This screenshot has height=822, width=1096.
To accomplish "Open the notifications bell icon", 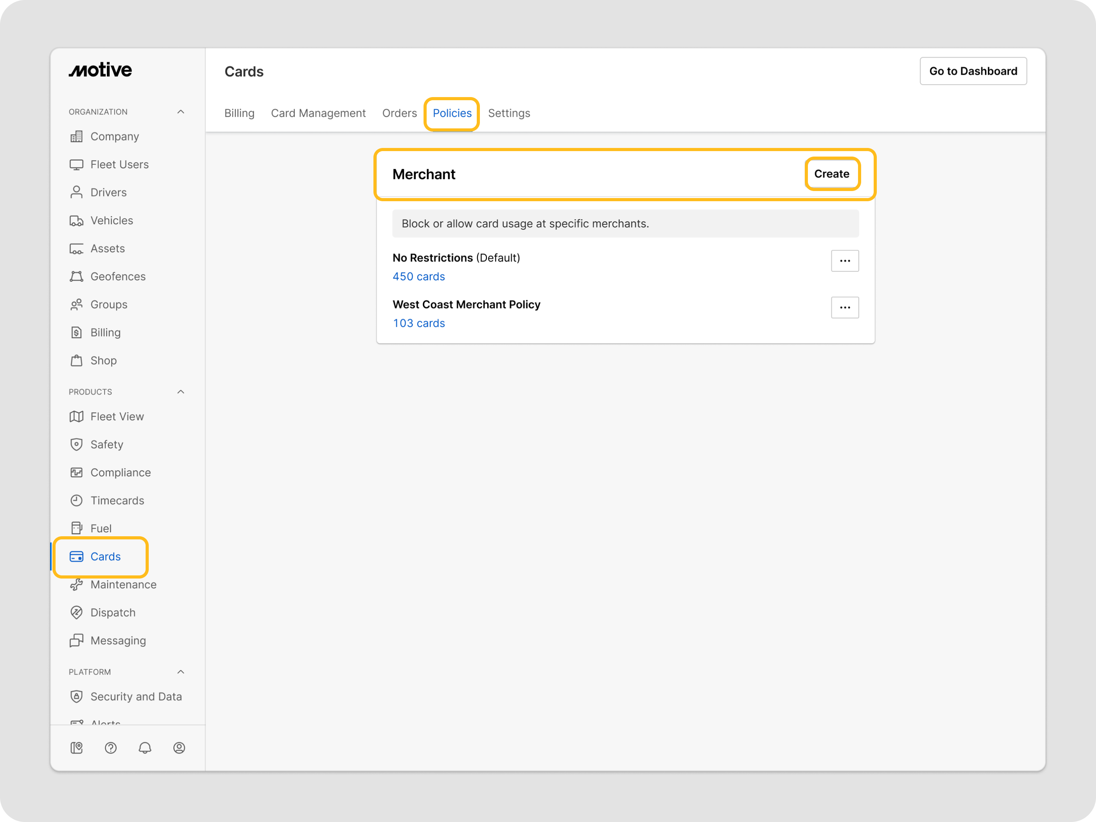I will click(145, 748).
